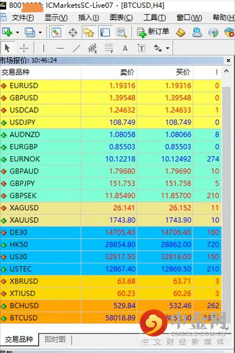Screen dimensions: 235x353
Task: Select the EURUSD row
Action: tap(111, 86)
